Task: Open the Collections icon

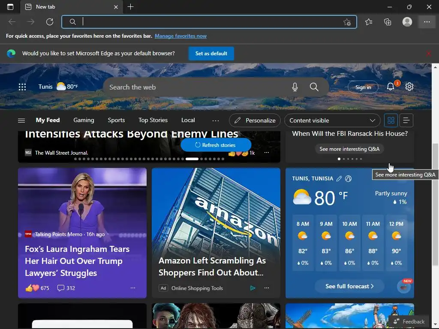Action: coord(388,22)
